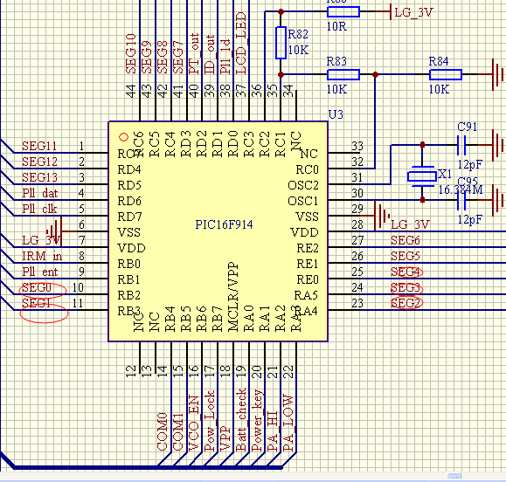Viewport: 506px width, 482px height.
Task: Select the SEG6 net label
Action: [405, 240]
